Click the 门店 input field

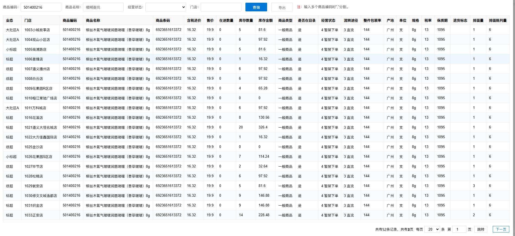coord(221,7)
